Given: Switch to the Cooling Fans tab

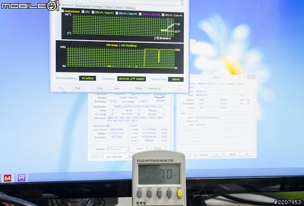Looking at the screenshot, I should (83, 6).
